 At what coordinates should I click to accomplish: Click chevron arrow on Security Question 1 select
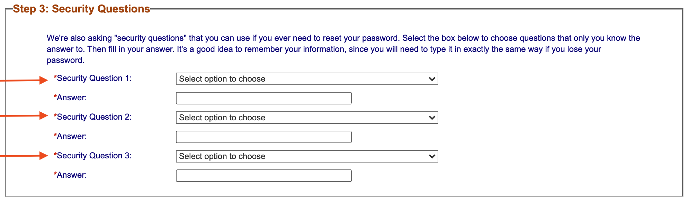click(432, 79)
